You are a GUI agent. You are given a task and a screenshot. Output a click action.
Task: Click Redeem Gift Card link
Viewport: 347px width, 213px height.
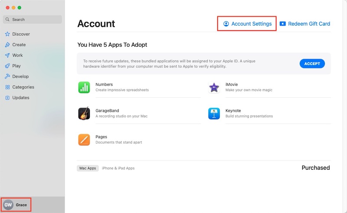[305, 24]
